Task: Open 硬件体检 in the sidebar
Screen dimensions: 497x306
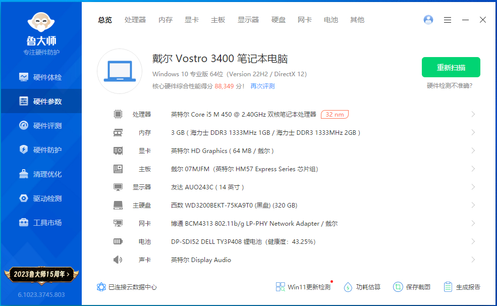Action: [41, 77]
